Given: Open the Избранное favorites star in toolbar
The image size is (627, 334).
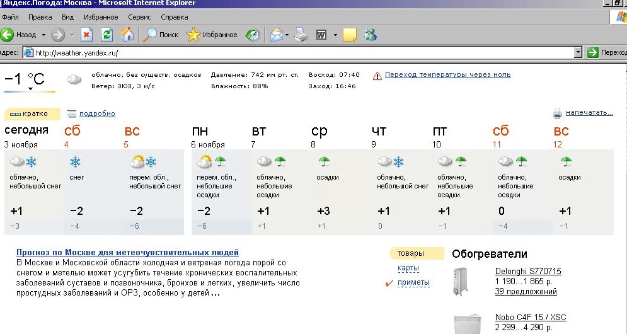Looking at the screenshot, I should click(x=212, y=35).
